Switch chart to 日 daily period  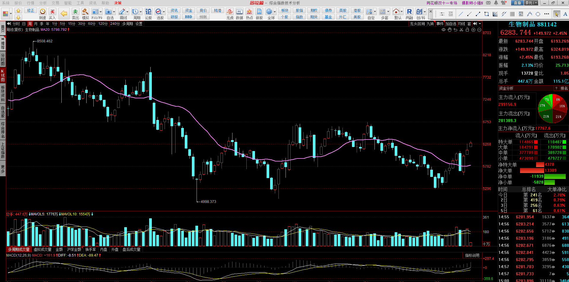[24, 24]
